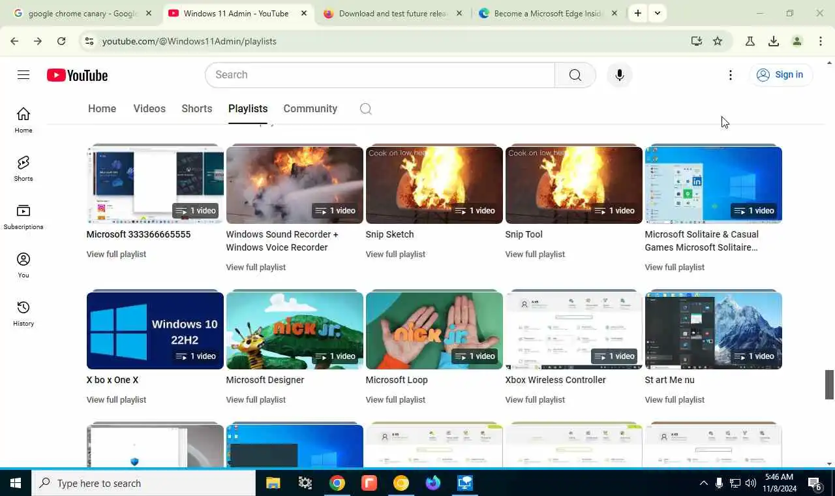Click the install app icon in address bar
This screenshot has width=835, height=496.
click(x=697, y=41)
